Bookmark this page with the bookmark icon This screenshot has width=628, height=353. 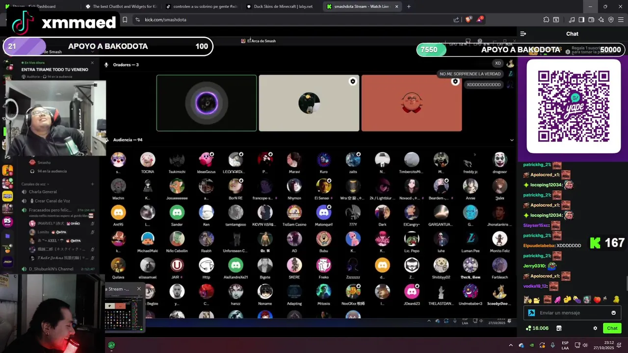tap(125, 20)
